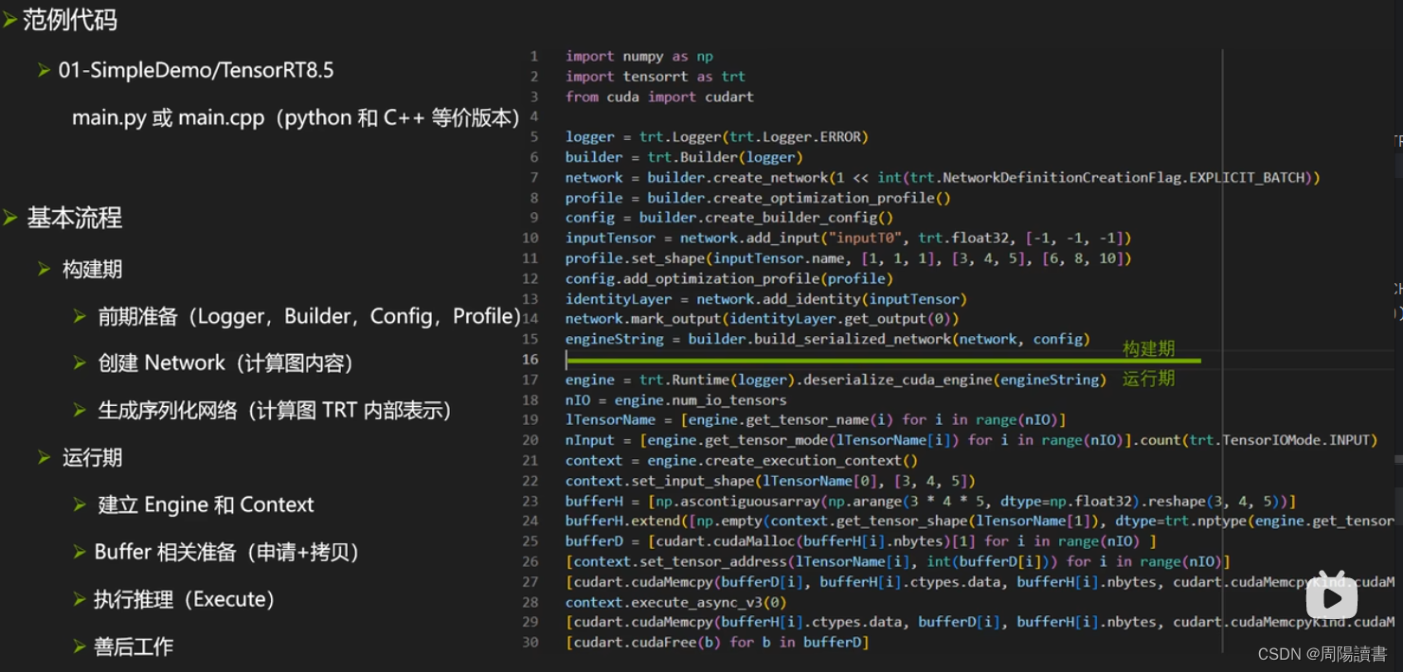Click the line starting "engine = trt.Runtime(logger)"
Viewport: 1403px width, 672px height.
[x=836, y=380]
